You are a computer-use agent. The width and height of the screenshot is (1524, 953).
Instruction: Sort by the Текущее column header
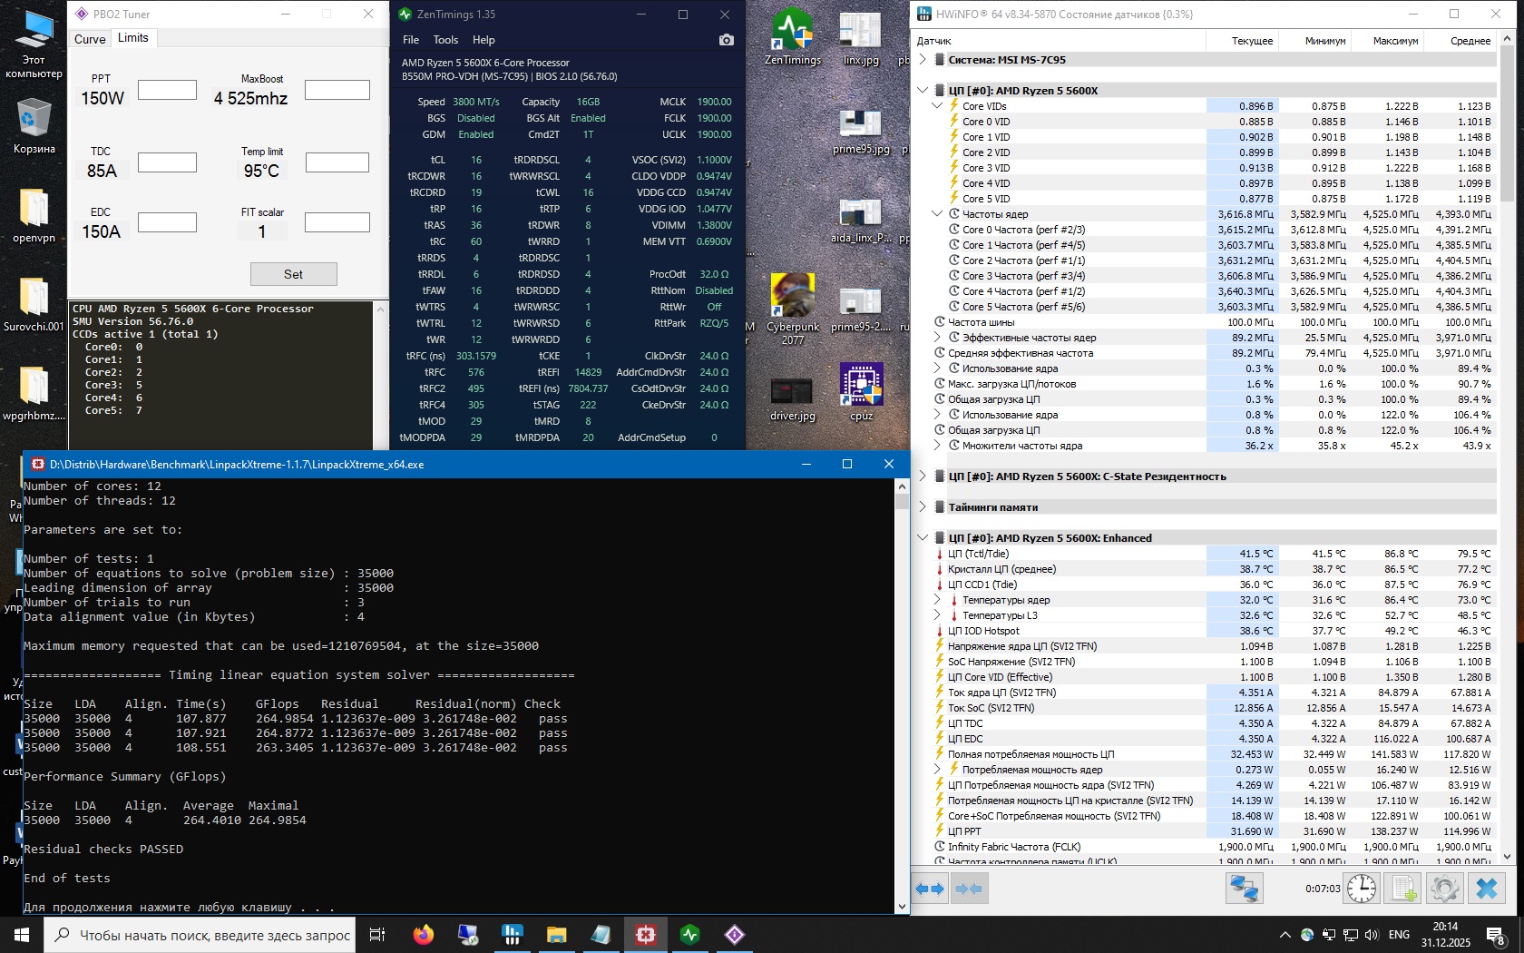tap(1242, 41)
